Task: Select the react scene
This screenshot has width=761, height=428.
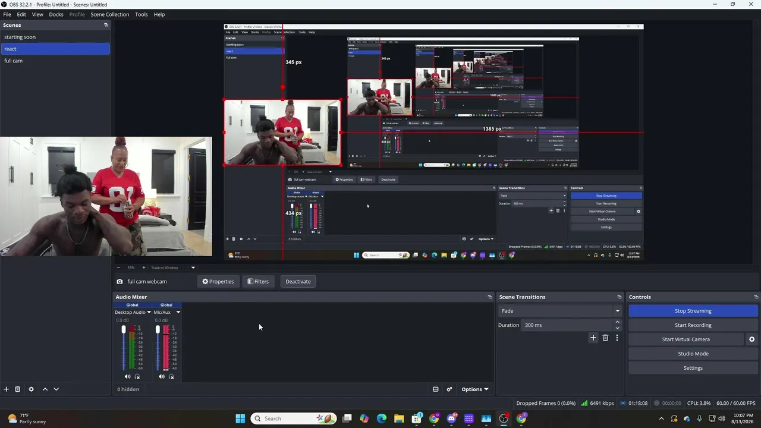Action: click(55, 49)
